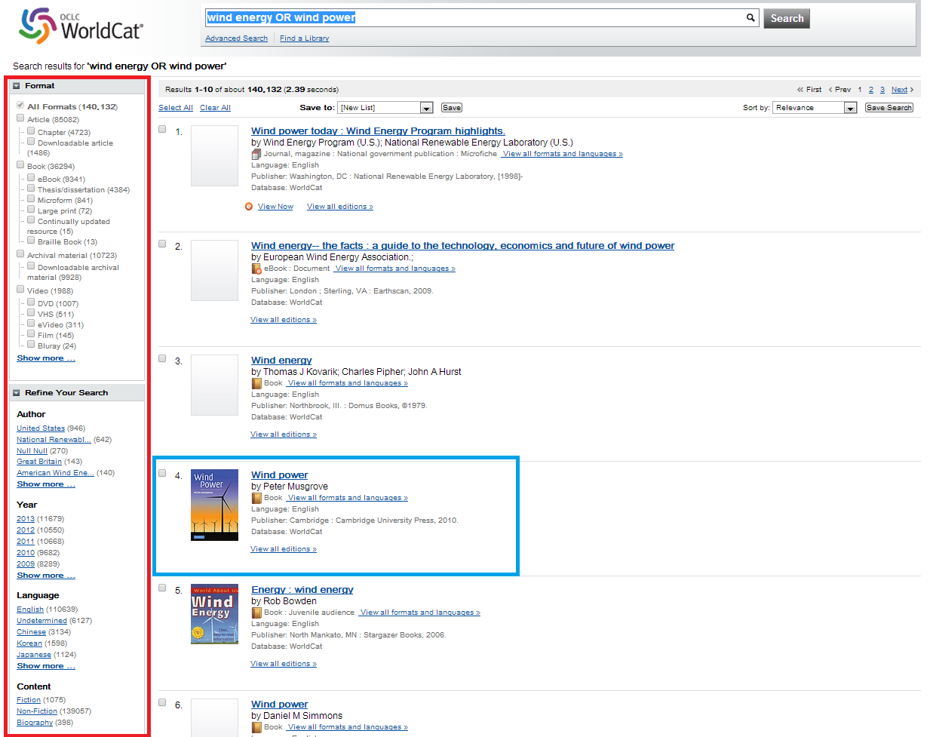Viewport: 930px width, 737px height.
Task: Show more years
Action: tap(46, 576)
